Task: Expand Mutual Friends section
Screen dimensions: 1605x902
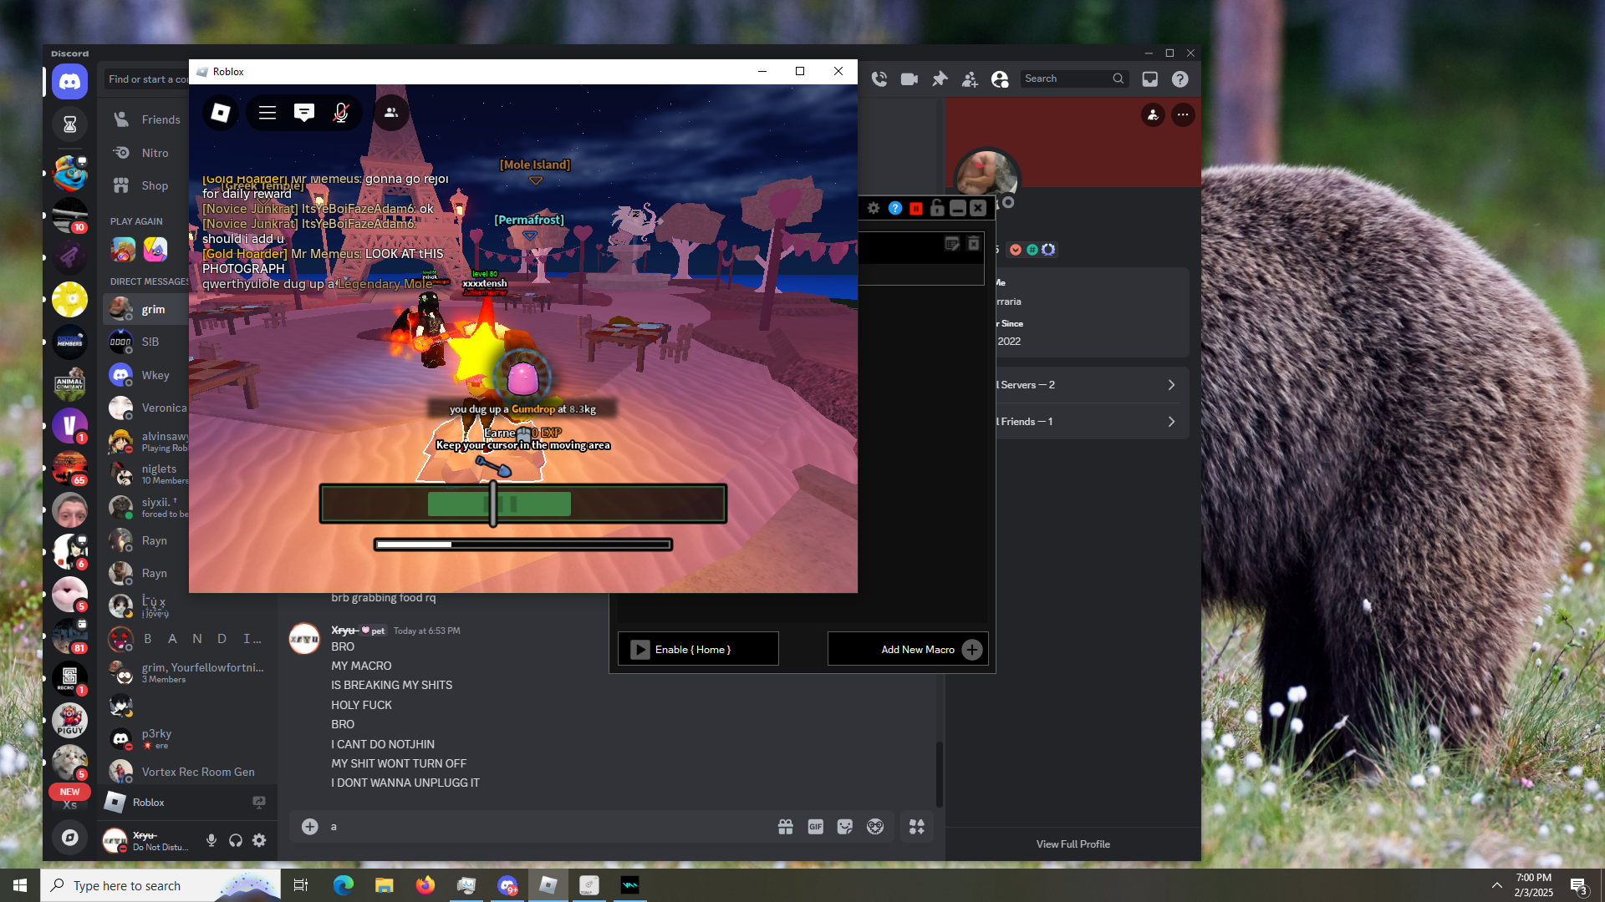Action: pyautogui.click(x=1087, y=422)
